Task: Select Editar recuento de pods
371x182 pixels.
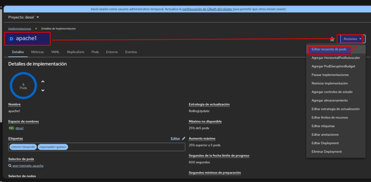Action: [x=329, y=49]
